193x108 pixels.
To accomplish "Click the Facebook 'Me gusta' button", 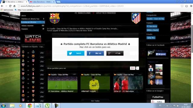I will point(161,54).
